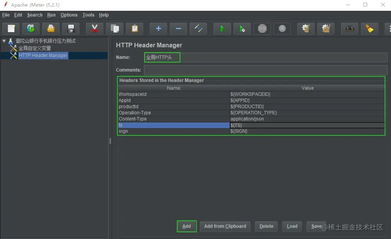Click the ${APPID} value cell
Image resolution: width=391 pixels, height=239 pixels.
click(x=308, y=100)
